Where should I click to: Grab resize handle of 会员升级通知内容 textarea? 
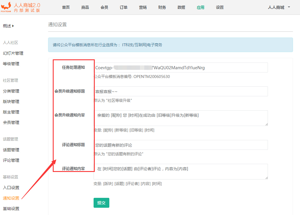266,124
